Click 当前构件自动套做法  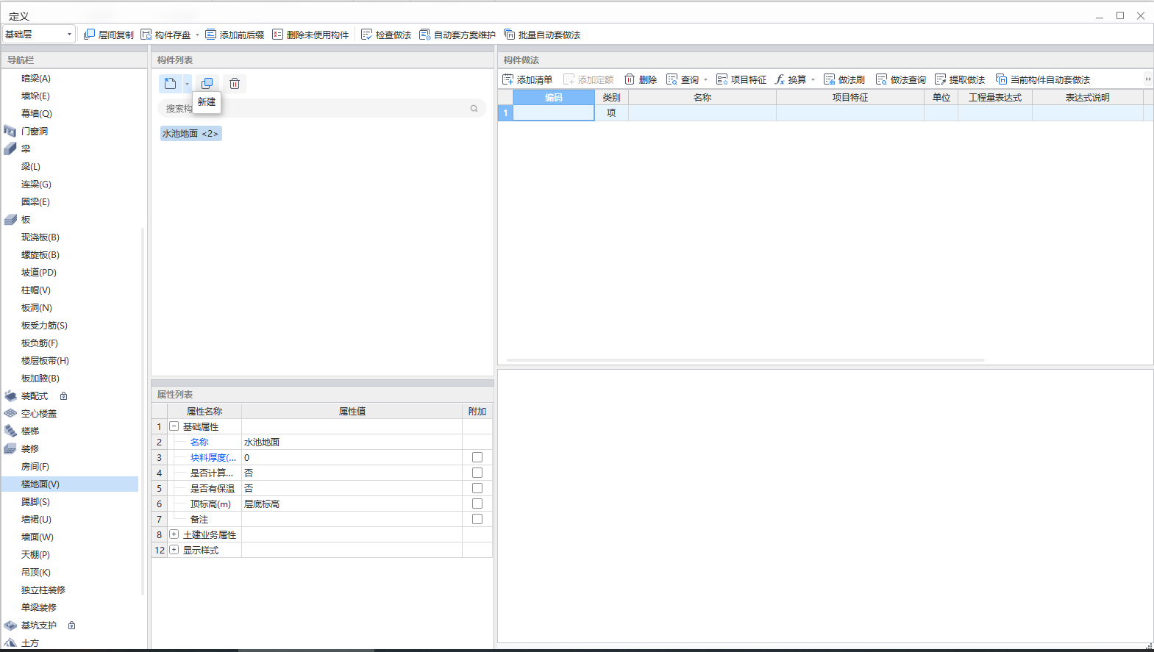1043,79
